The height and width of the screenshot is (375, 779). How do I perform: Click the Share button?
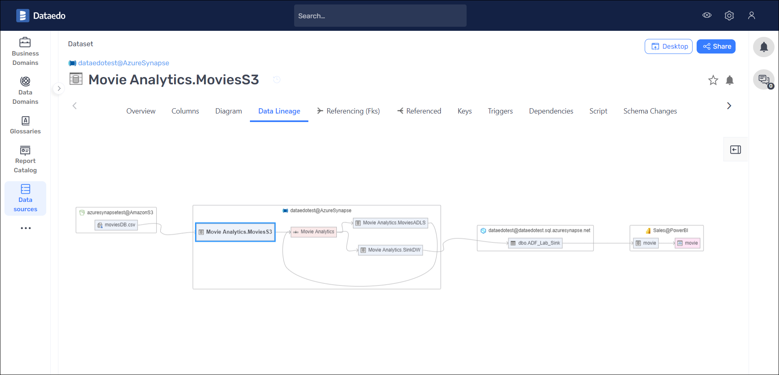(x=716, y=47)
